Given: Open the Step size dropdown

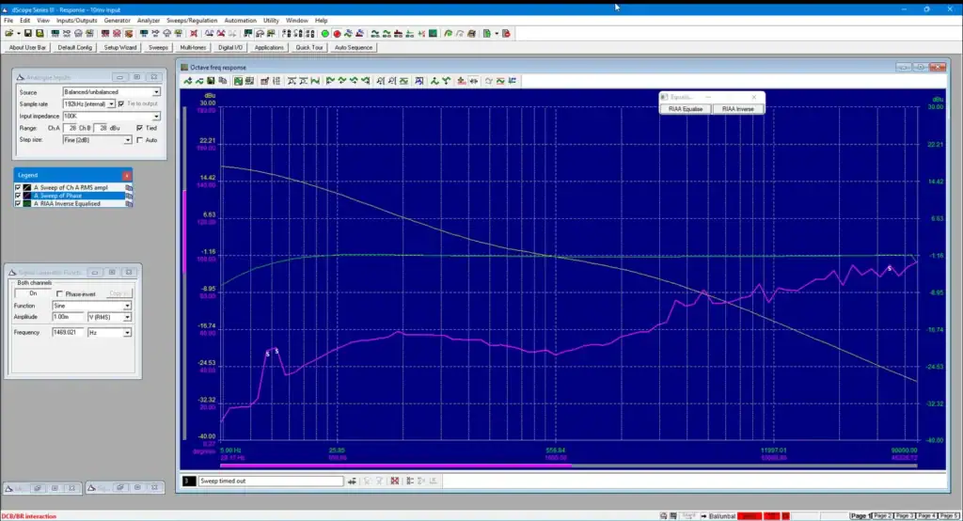Looking at the screenshot, I should click(x=127, y=140).
